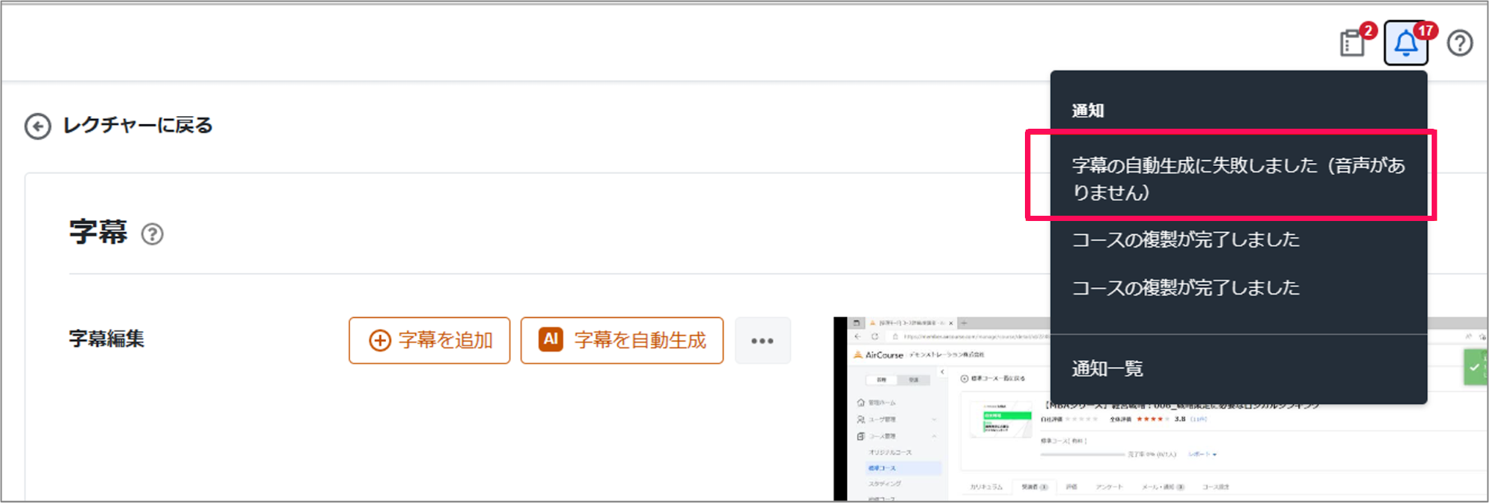Click the orange AI badge icon
This screenshot has width=1489, height=503.
coord(550,339)
